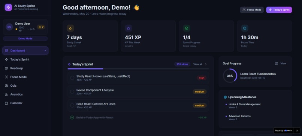
Task: Click the AI Study Sprint lightning logo
Action: pyautogui.click(x=8, y=7)
